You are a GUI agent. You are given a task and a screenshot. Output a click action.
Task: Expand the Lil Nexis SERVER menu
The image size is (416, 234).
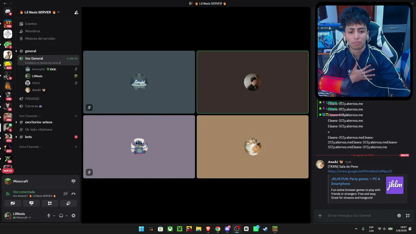click(x=40, y=12)
